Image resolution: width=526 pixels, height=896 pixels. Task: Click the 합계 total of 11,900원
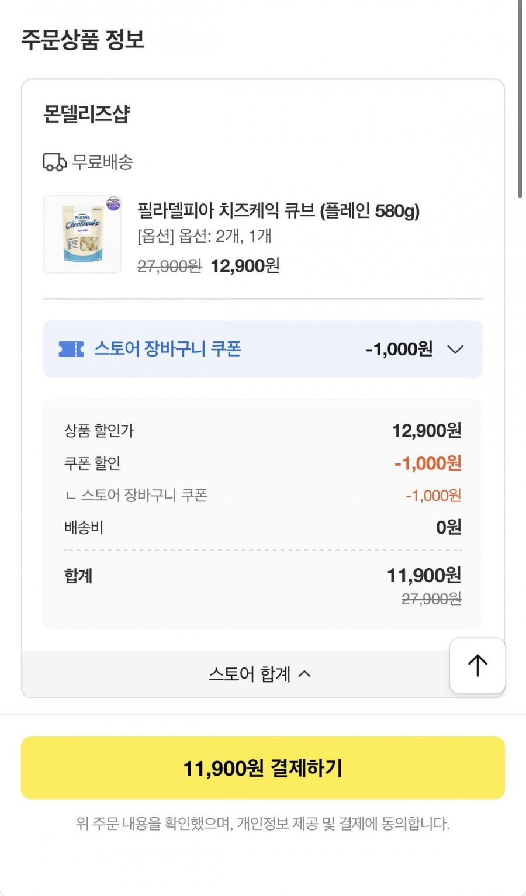pyautogui.click(x=424, y=575)
